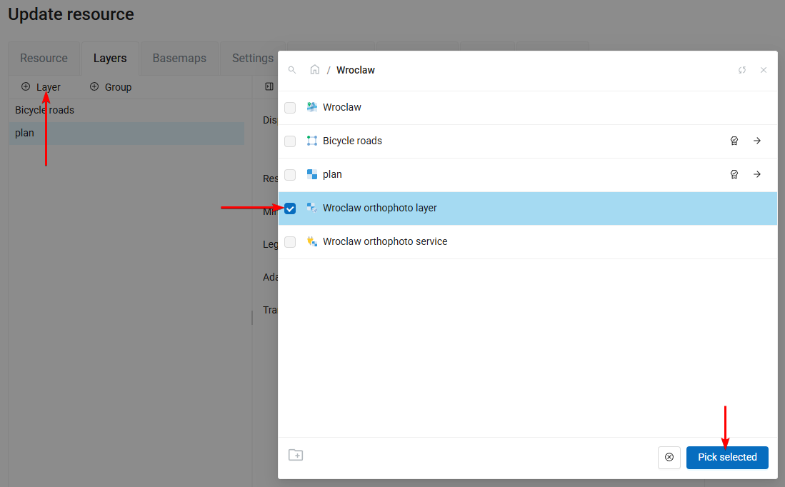Go to home folder in breadcrumb
Screen dimensions: 785x487
pos(315,70)
